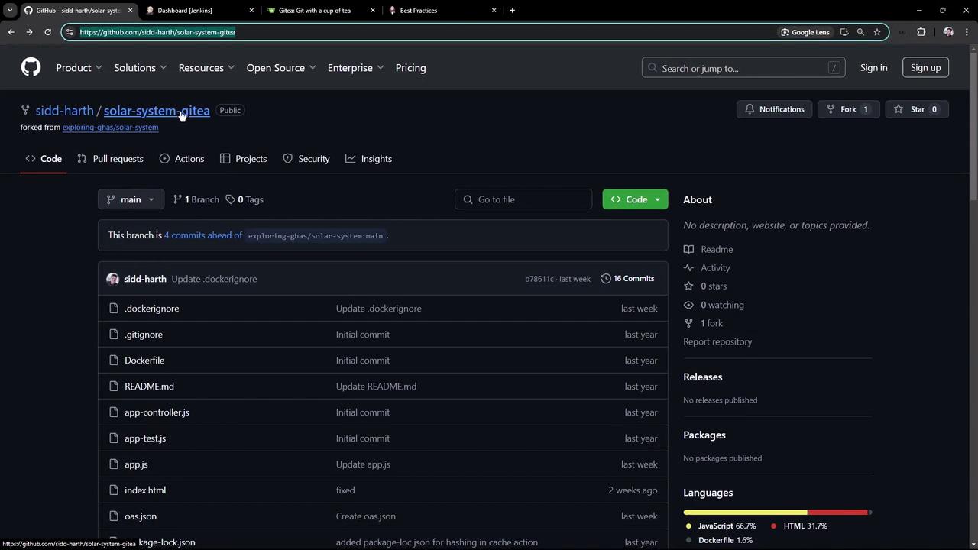Click the Sign in link
Viewport: 978px width, 550px height.
[x=873, y=68]
